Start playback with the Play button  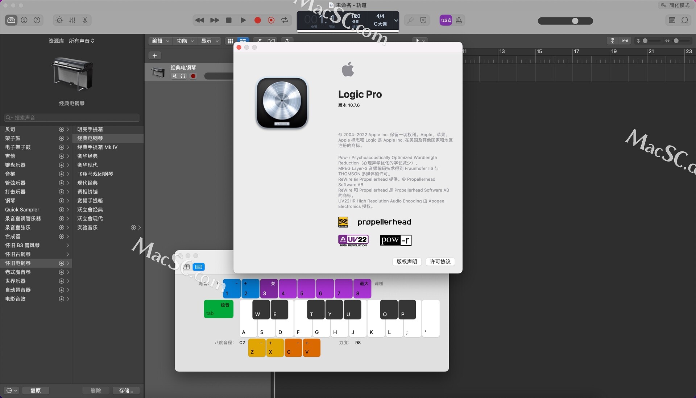[243, 20]
